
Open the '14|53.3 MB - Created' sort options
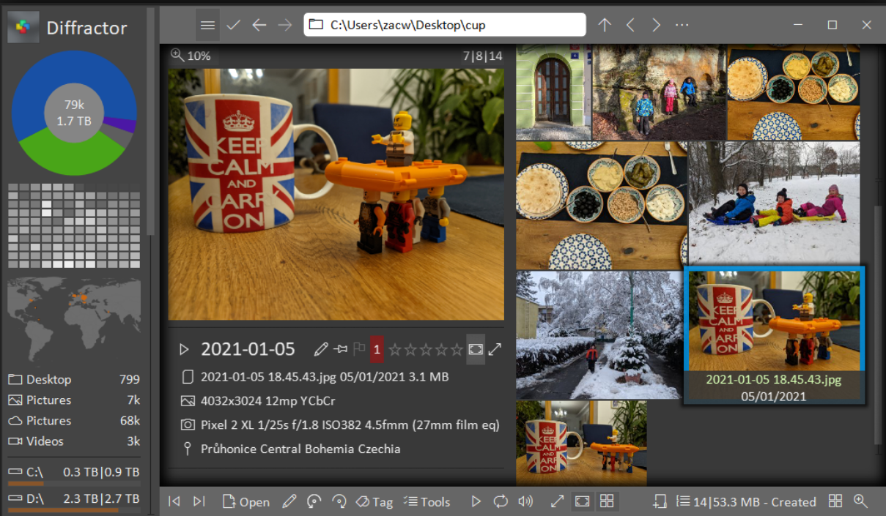[747, 502]
